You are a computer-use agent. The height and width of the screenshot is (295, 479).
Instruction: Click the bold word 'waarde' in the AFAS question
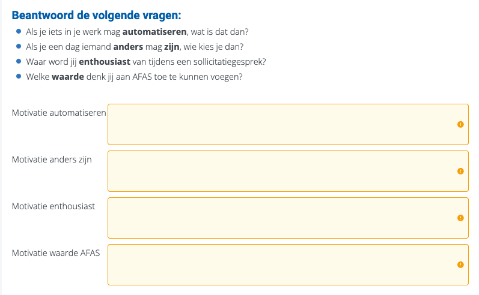tap(68, 77)
